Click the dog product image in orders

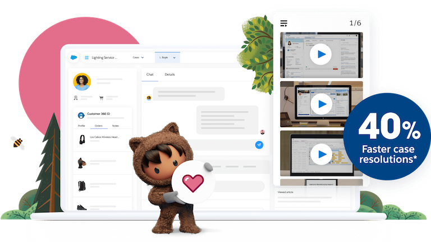(81, 163)
